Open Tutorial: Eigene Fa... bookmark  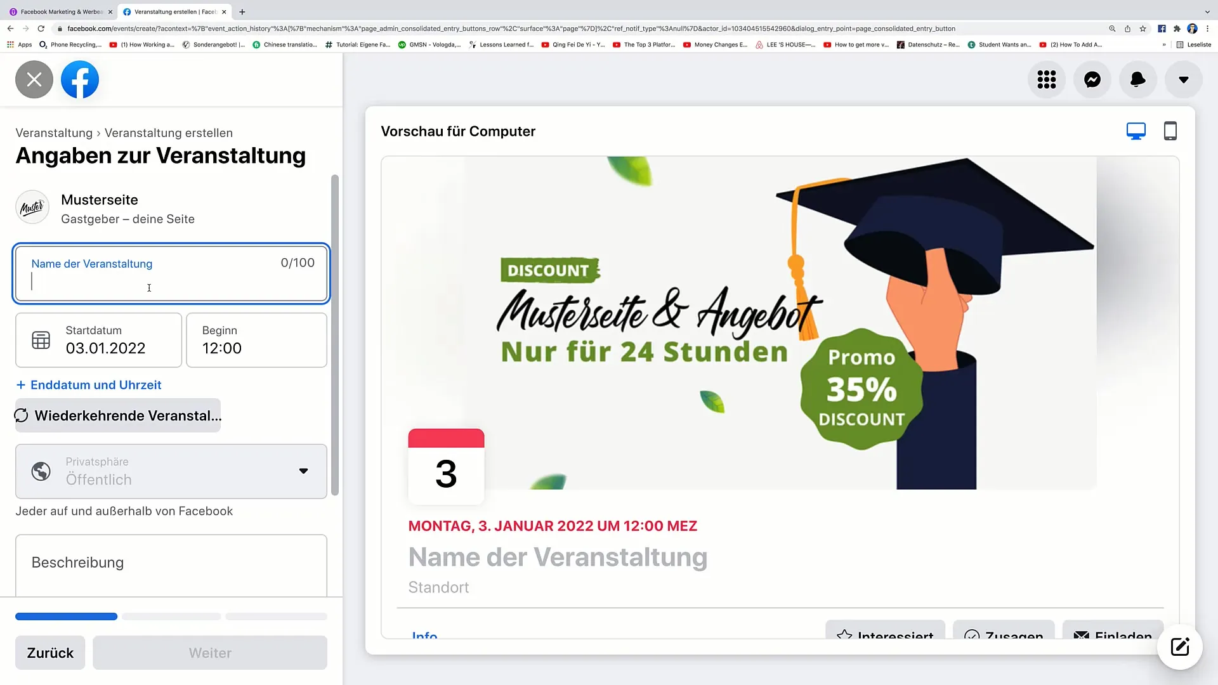pyautogui.click(x=358, y=45)
